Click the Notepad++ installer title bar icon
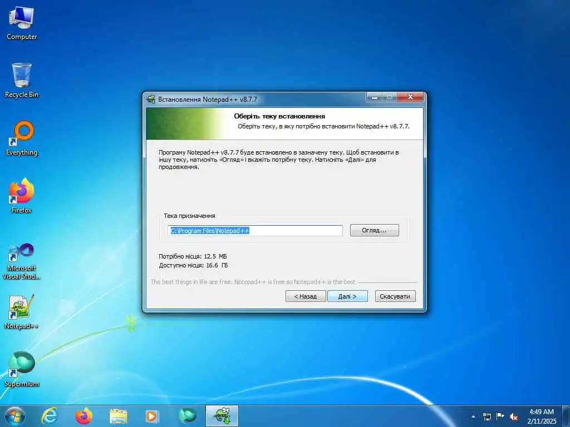 tap(151, 99)
